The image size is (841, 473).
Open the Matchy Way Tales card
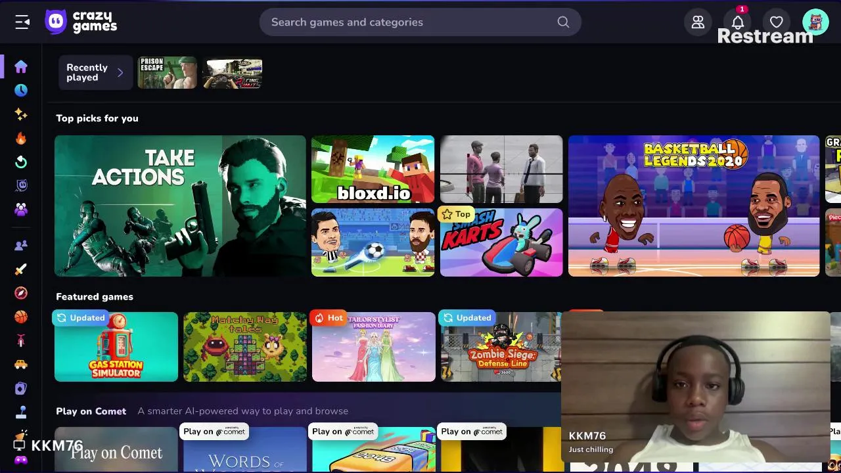click(245, 347)
